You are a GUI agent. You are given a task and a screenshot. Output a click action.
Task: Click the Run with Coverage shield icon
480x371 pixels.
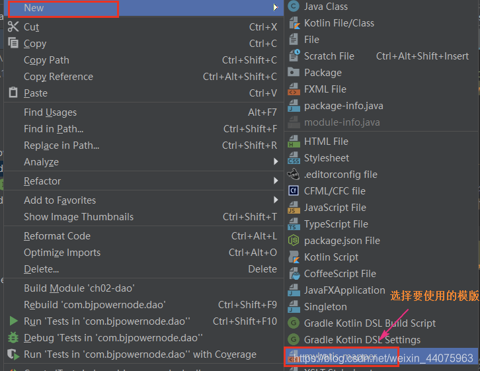[x=13, y=354]
